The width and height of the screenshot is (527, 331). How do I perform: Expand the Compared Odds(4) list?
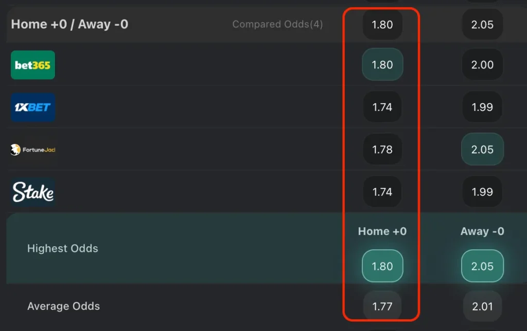click(277, 24)
